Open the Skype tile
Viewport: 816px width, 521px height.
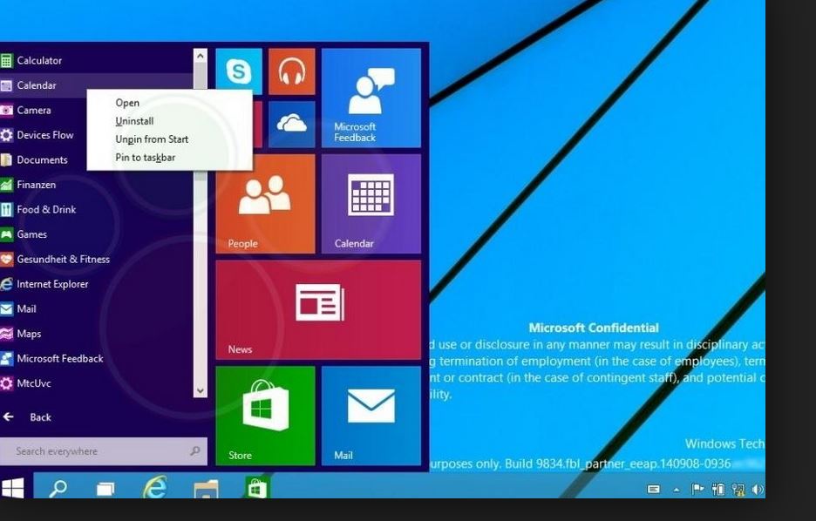(x=239, y=71)
